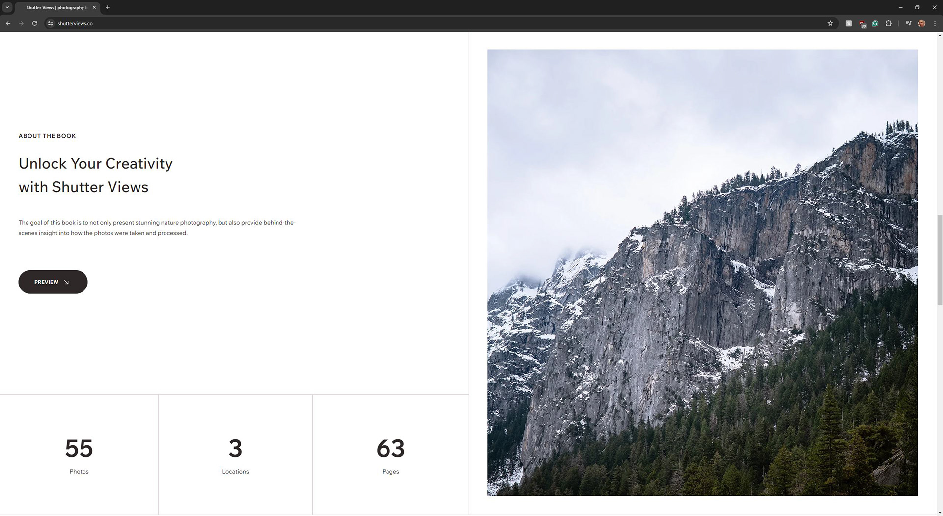
Task: Open the Grammarly extension icon
Action: [x=875, y=23]
